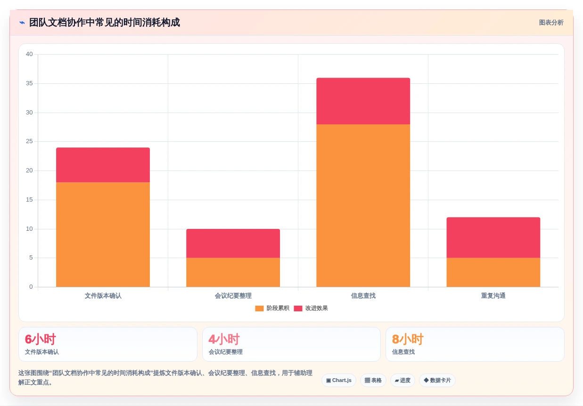Select the orange segment of 文件版本确认 bar
Screen dimensions: 583x406
click(x=103, y=235)
